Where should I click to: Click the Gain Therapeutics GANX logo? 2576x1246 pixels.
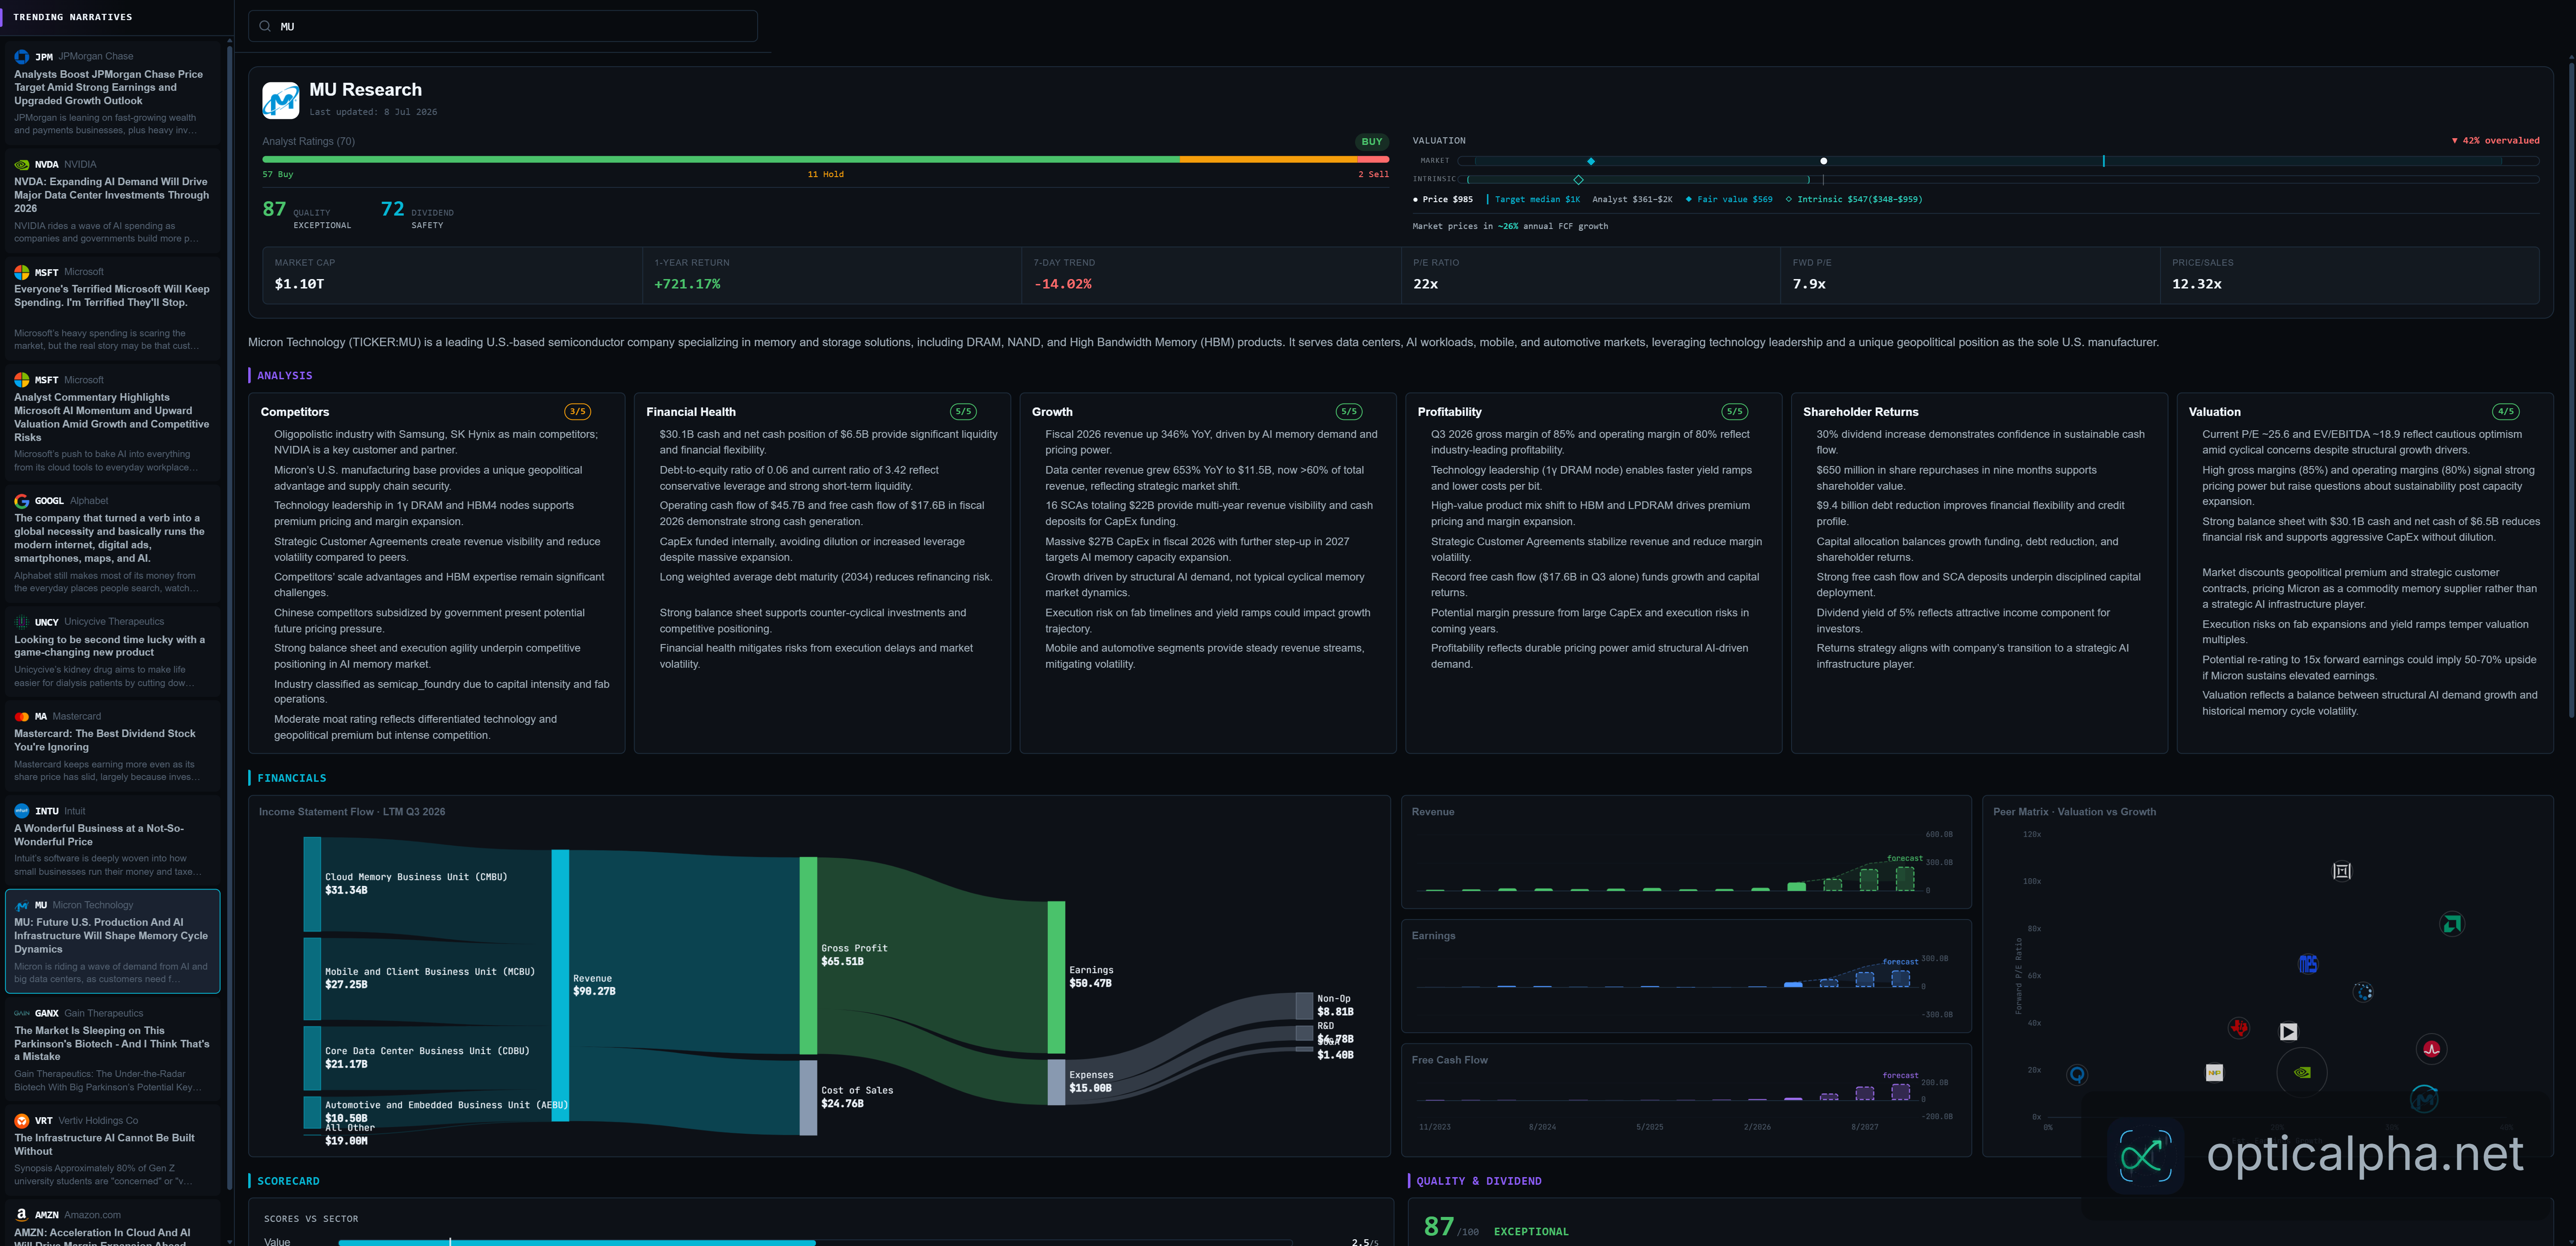tap(21, 1013)
